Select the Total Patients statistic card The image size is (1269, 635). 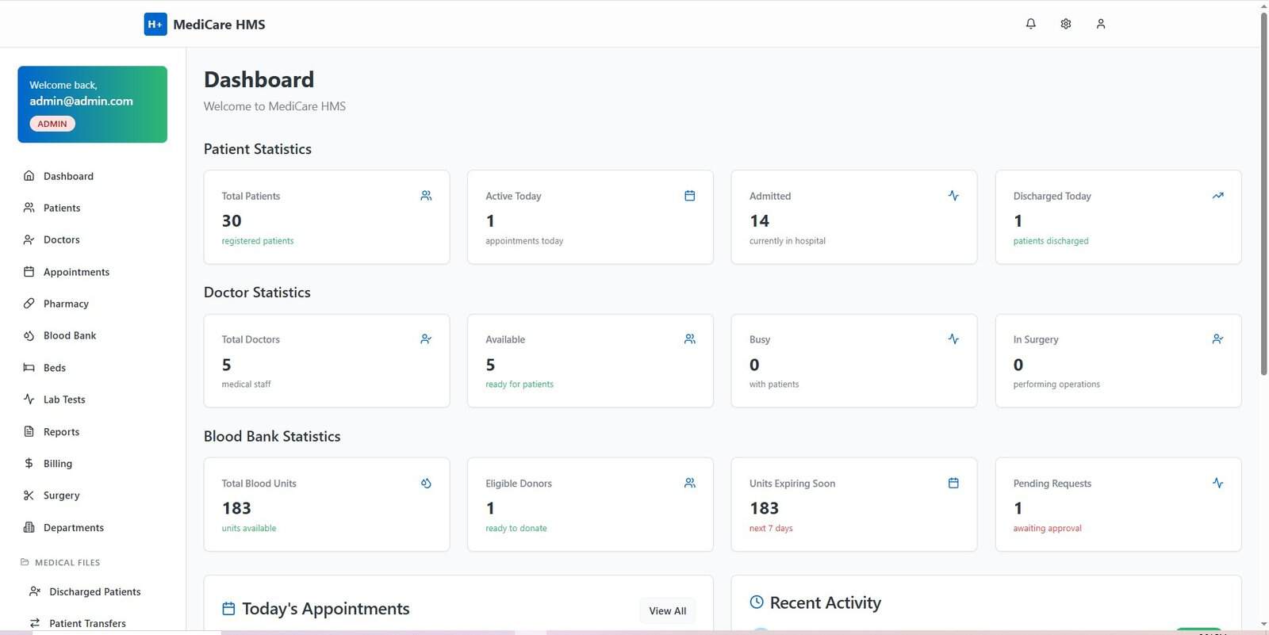tap(327, 217)
